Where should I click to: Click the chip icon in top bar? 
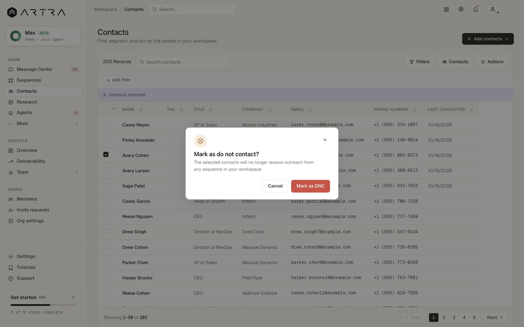(461, 9)
